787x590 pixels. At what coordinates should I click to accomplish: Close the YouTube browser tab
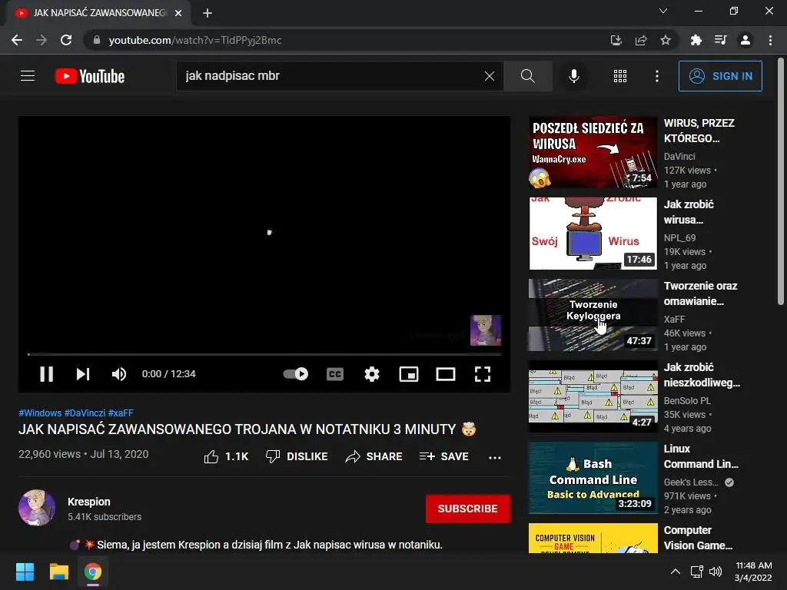coord(178,13)
